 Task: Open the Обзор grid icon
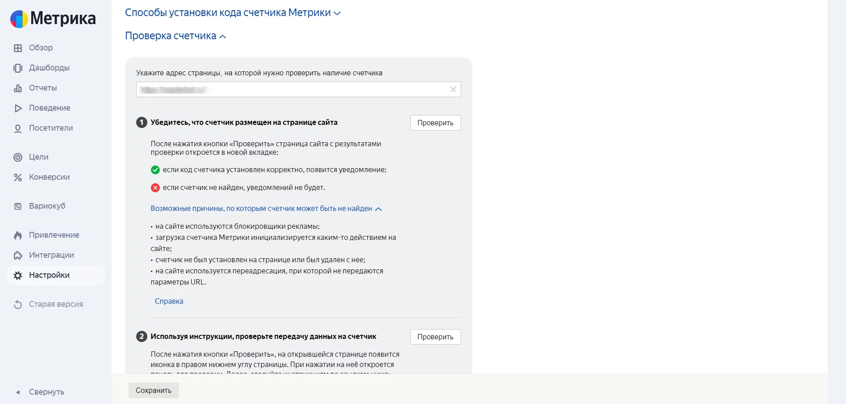[x=18, y=48]
